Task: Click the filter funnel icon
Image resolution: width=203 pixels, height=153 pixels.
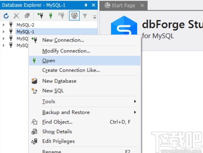Action: tap(85, 16)
